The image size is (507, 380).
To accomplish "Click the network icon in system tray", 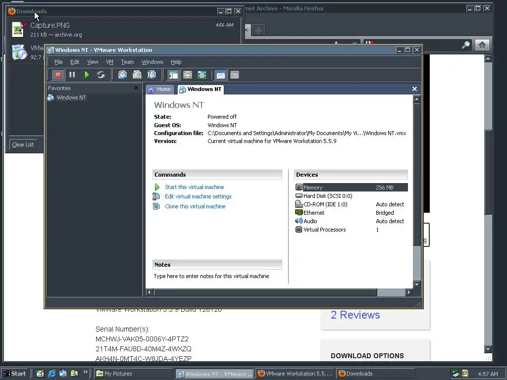I will pos(456,374).
